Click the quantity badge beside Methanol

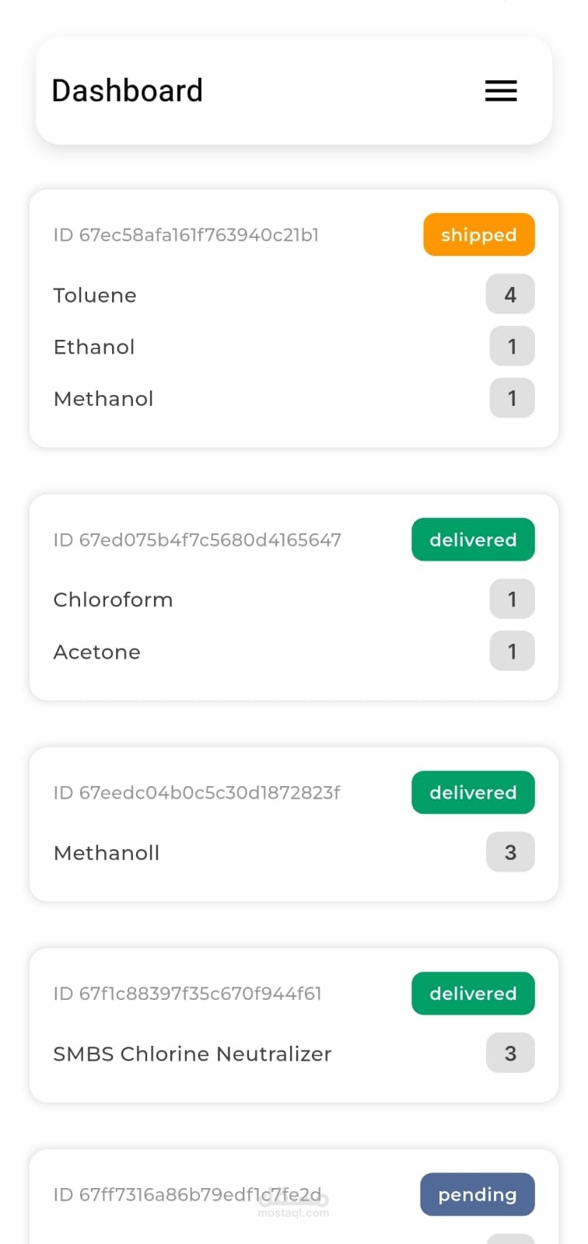point(512,399)
